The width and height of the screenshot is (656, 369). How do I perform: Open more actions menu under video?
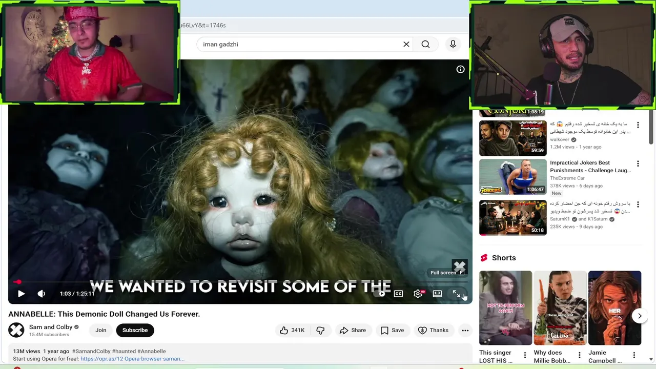pos(465,330)
